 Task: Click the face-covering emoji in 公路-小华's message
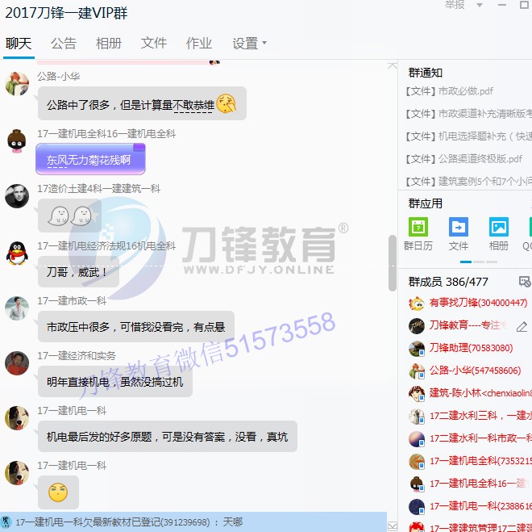click(227, 103)
